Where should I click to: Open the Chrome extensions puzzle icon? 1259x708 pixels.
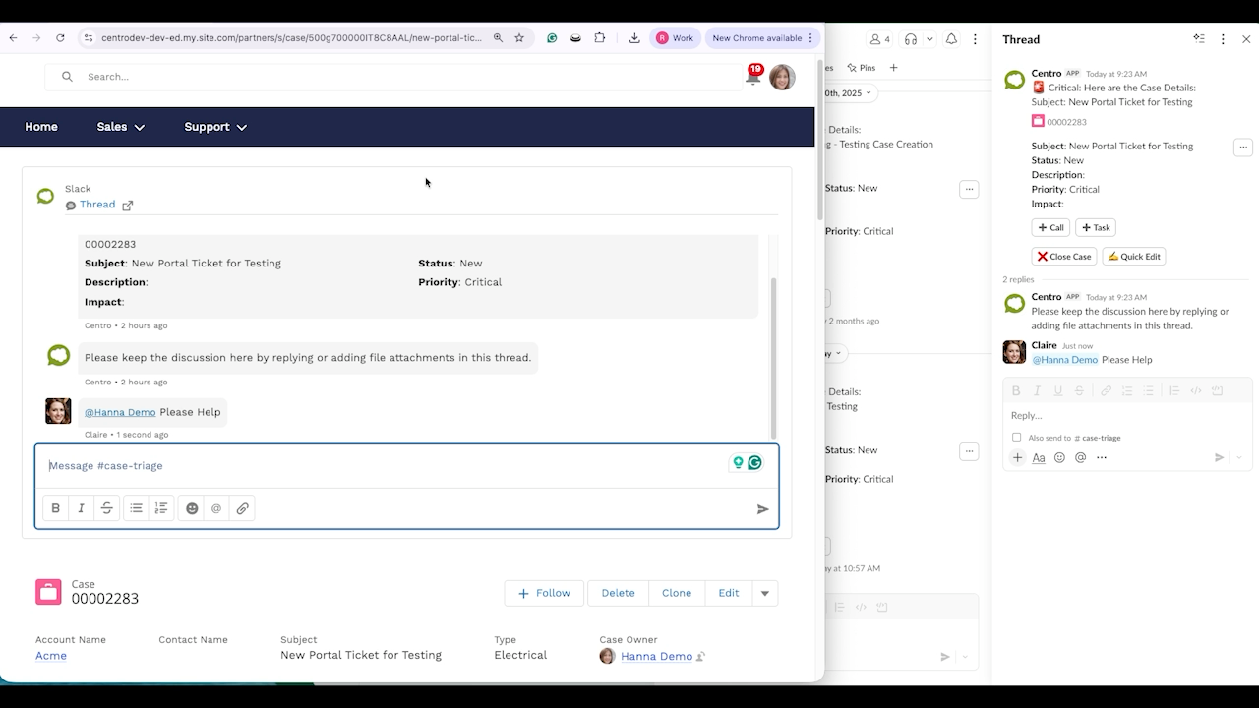point(600,38)
